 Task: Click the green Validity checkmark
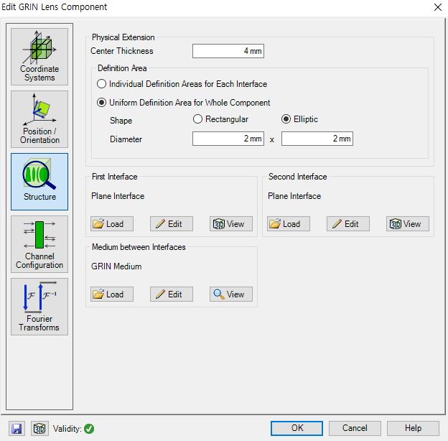[x=89, y=429]
